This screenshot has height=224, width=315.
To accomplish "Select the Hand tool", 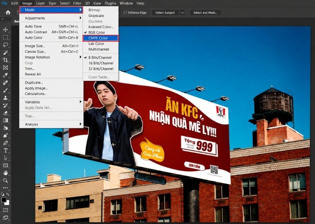I will point(6,173).
